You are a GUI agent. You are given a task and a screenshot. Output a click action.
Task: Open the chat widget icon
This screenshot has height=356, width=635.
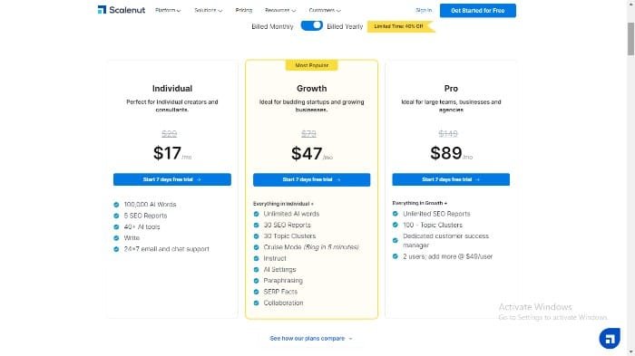coord(610,338)
